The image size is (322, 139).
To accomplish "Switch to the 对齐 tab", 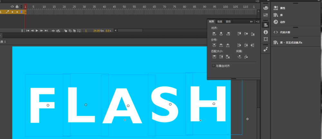I will 212,22.
